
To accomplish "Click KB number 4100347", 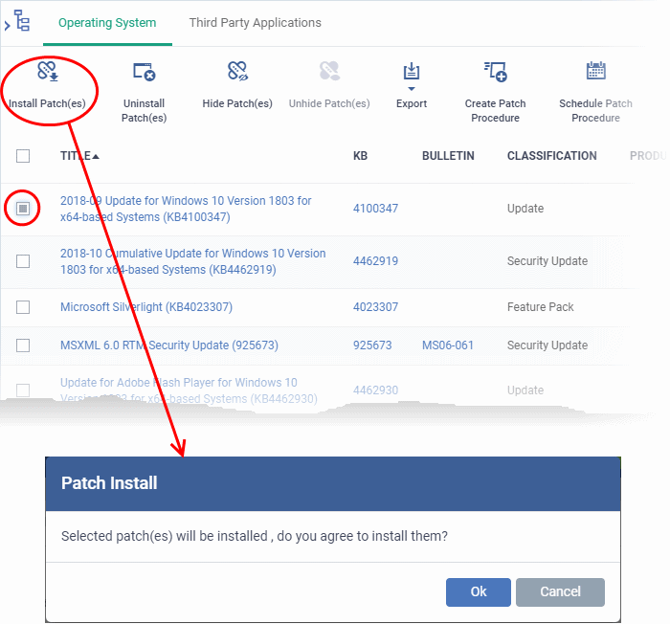I will [x=375, y=209].
